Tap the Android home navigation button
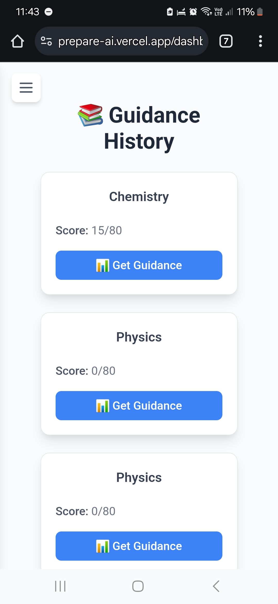Screen dimensions: 278x604 (138, 586)
